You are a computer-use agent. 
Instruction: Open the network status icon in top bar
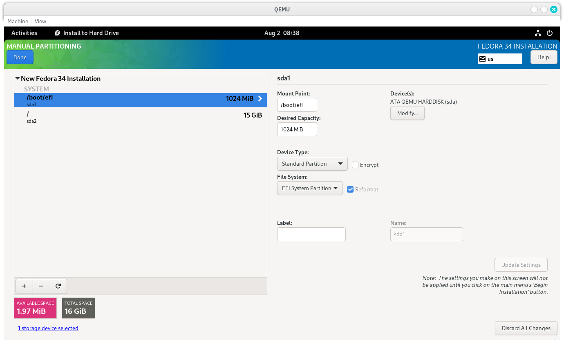538,33
